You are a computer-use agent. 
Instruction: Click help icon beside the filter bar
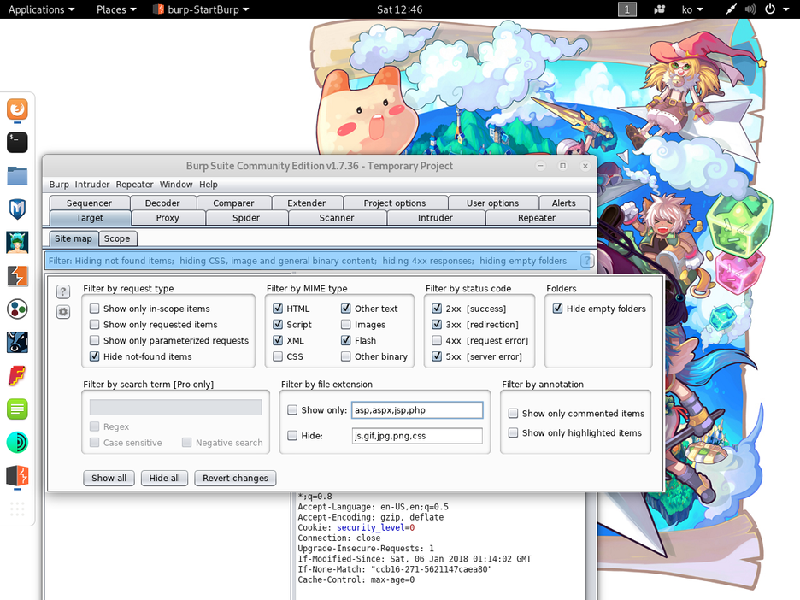587,261
